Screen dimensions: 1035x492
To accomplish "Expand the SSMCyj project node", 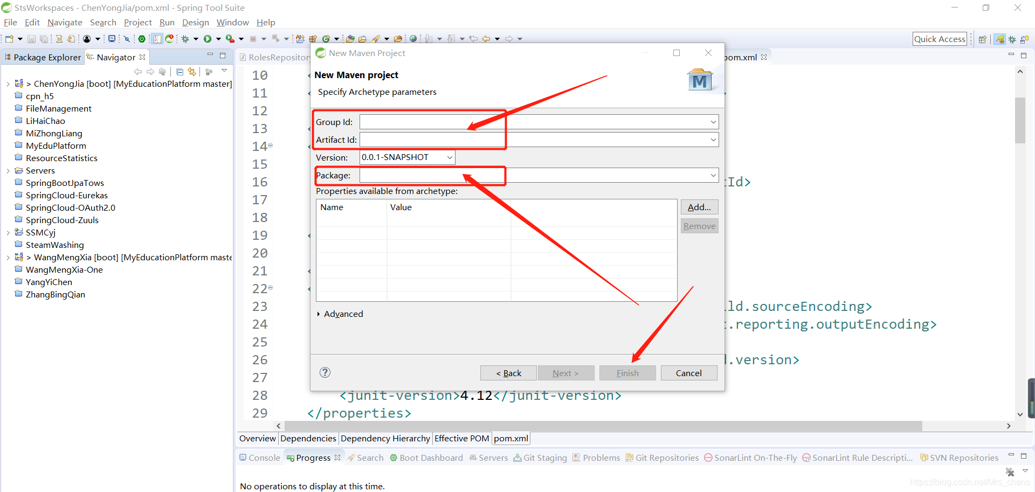I will pyautogui.click(x=8, y=233).
